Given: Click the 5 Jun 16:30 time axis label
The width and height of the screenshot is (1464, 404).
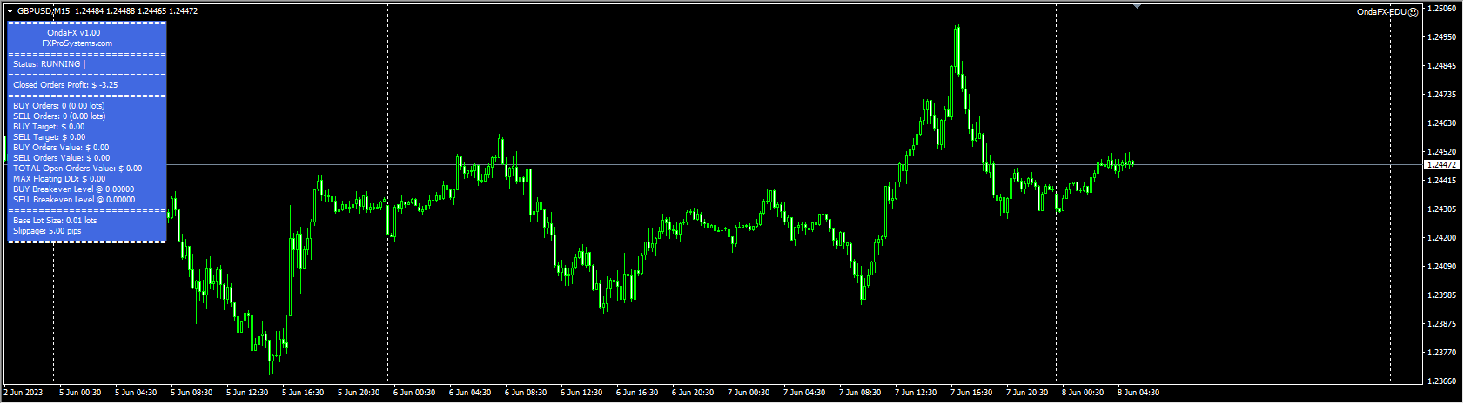Looking at the screenshot, I should point(303,393).
